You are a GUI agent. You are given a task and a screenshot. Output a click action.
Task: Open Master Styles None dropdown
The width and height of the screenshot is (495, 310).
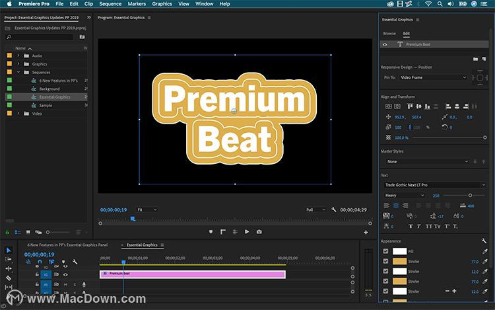[427, 161]
